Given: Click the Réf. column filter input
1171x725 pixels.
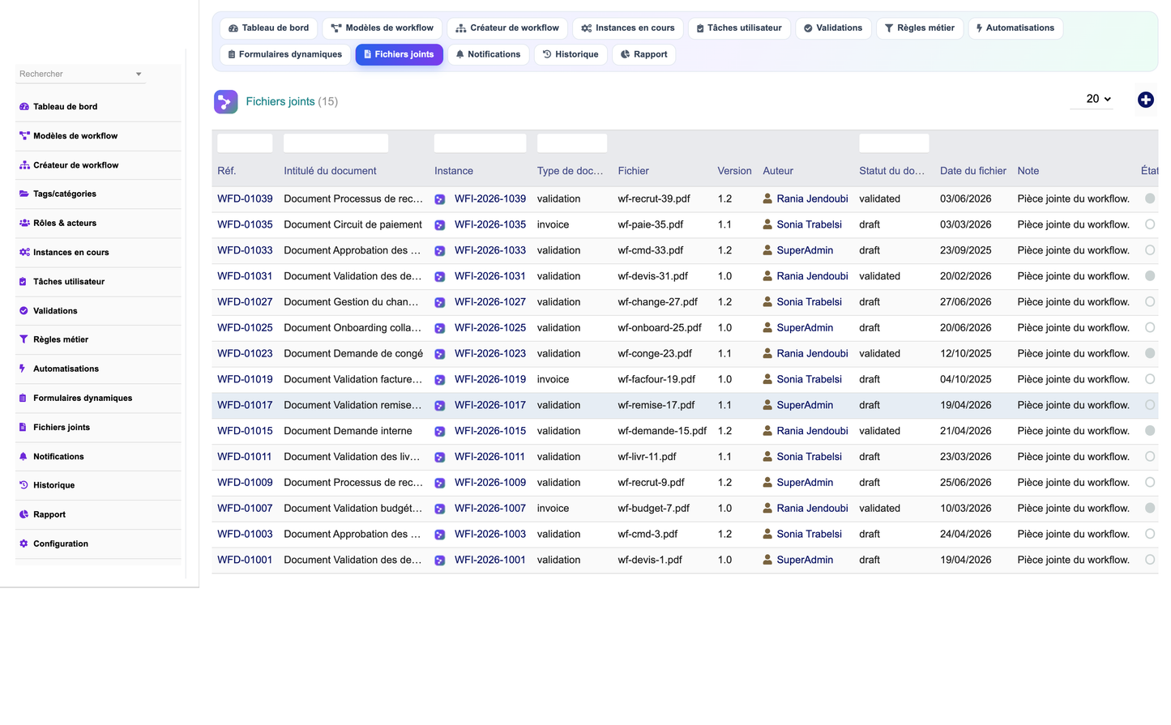Looking at the screenshot, I should (x=245, y=143).
